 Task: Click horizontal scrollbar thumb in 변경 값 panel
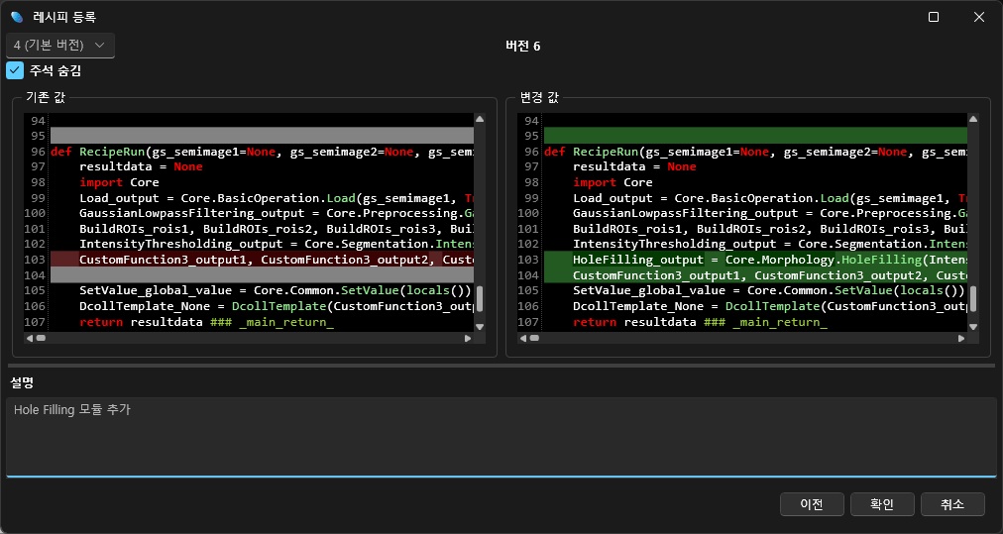(534, 338)
